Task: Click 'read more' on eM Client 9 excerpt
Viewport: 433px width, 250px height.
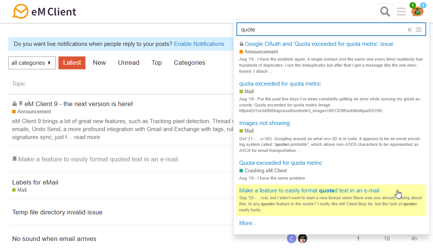Action: (87, 137)
